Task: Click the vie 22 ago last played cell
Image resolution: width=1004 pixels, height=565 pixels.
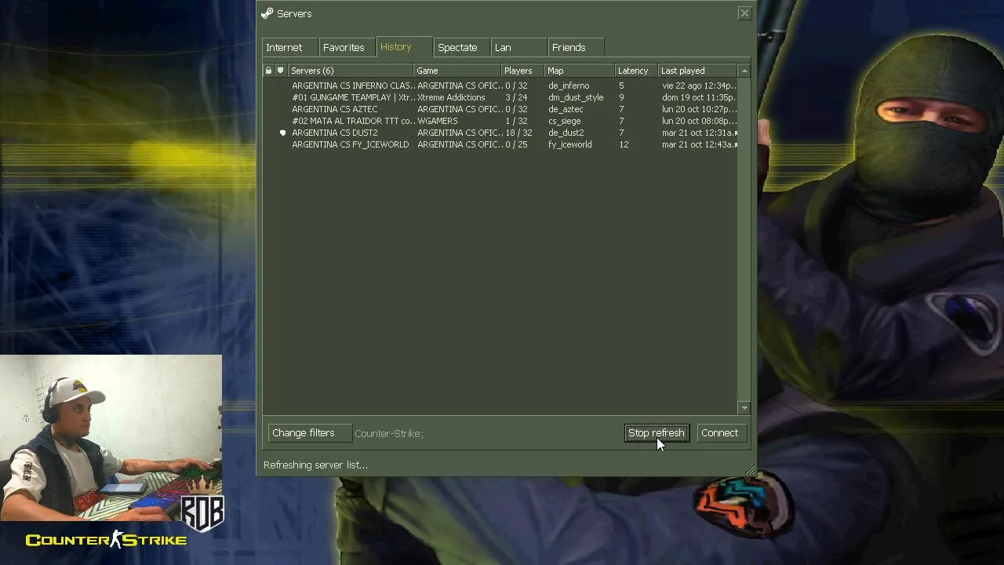Action: point(699,86)
